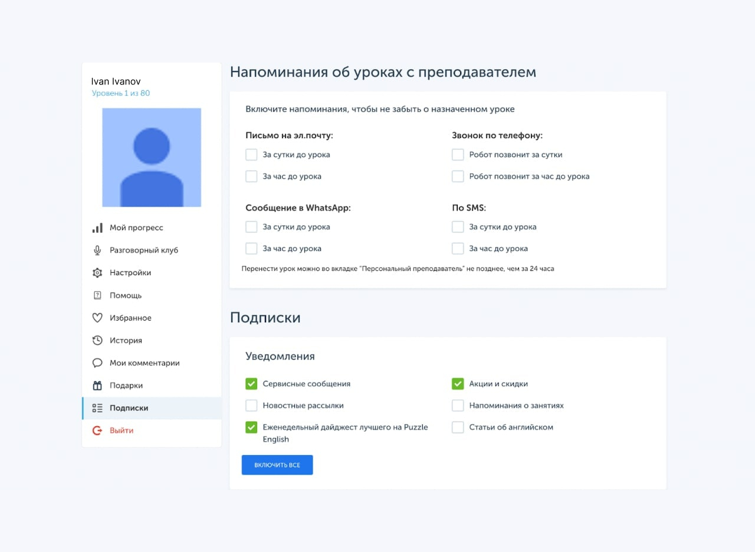Click the heart icon for Избранное
Viewport: 755px width, 552px height.
pos(97,318)
